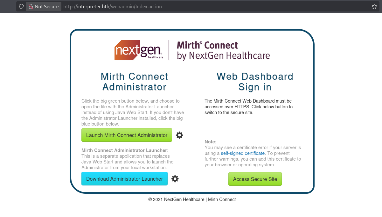
Task: Click the Access Secure Site button
Action: tap(255, 179)
